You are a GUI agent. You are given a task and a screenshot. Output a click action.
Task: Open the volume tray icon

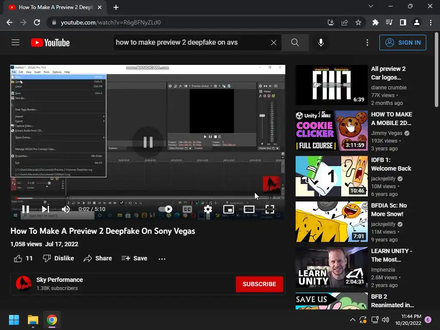pos(385,320)
